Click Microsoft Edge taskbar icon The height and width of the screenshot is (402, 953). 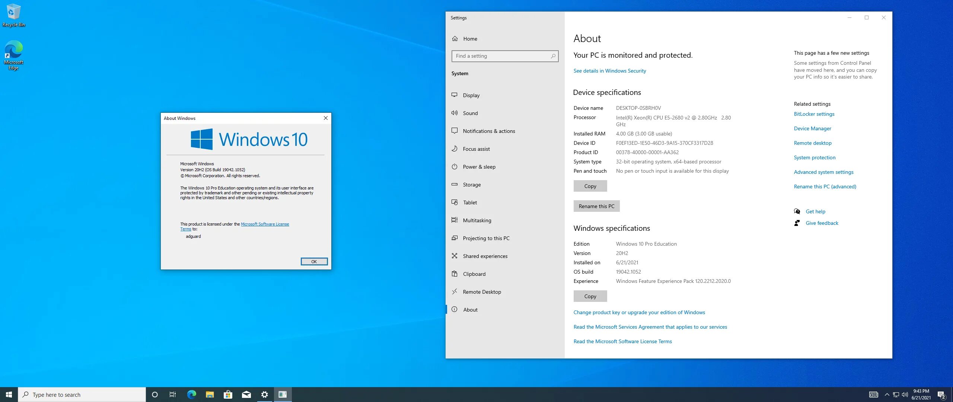[191, 394]
